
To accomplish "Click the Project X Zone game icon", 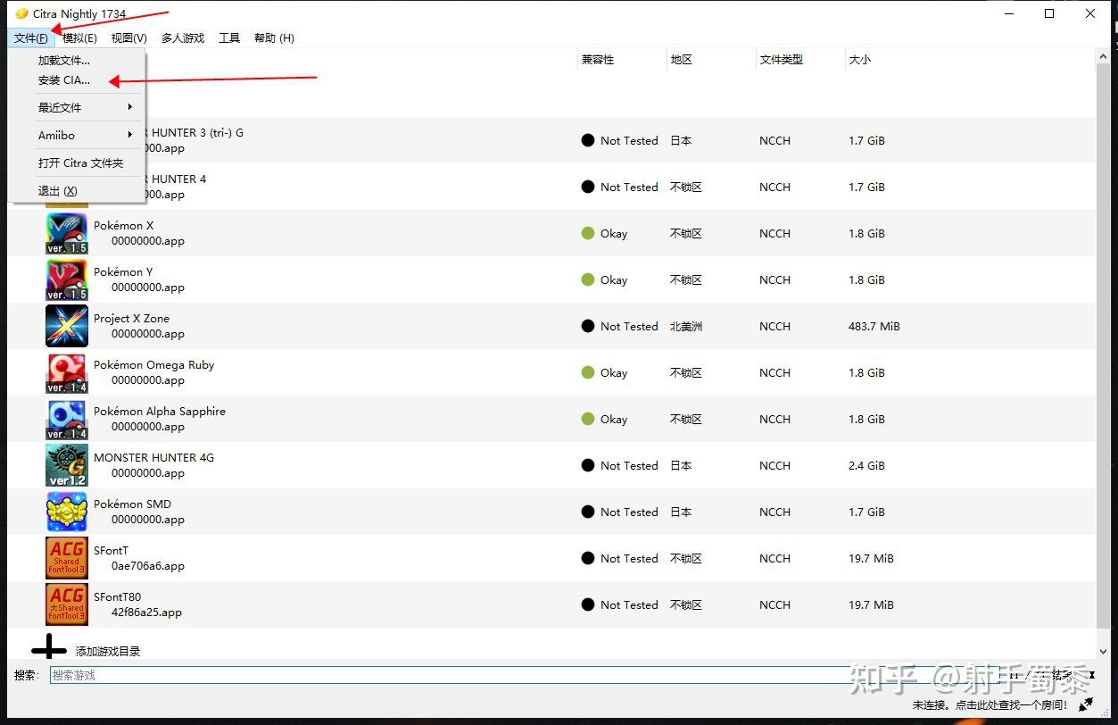I will pyautogui.click(x=67, y=326).
